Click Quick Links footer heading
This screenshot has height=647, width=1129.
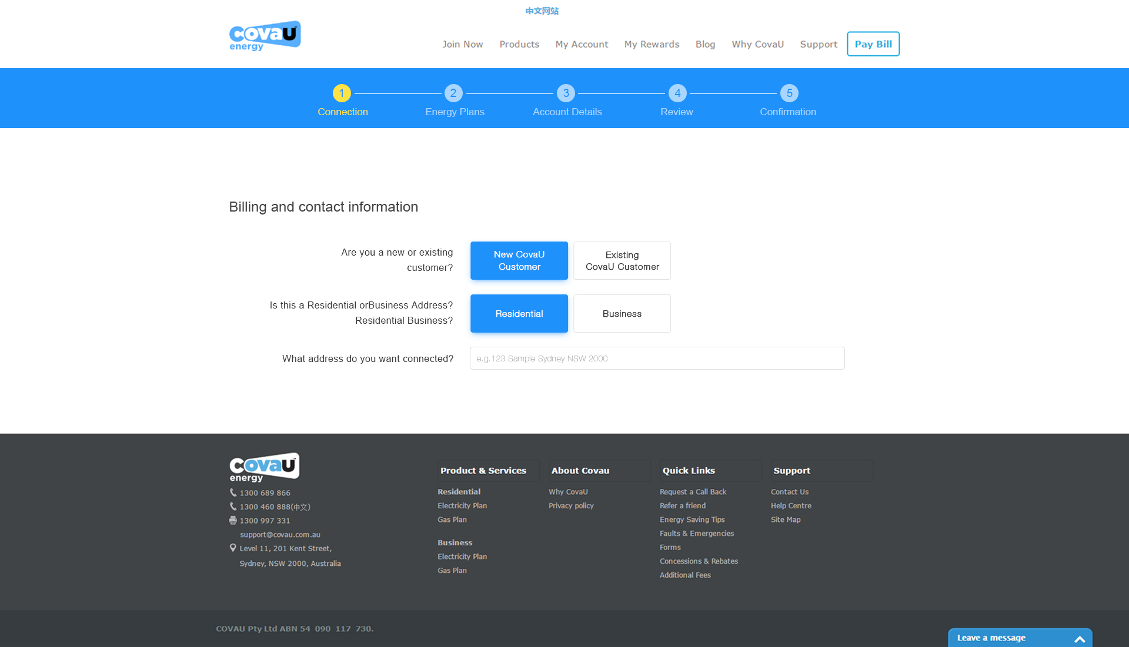point(689,471)
